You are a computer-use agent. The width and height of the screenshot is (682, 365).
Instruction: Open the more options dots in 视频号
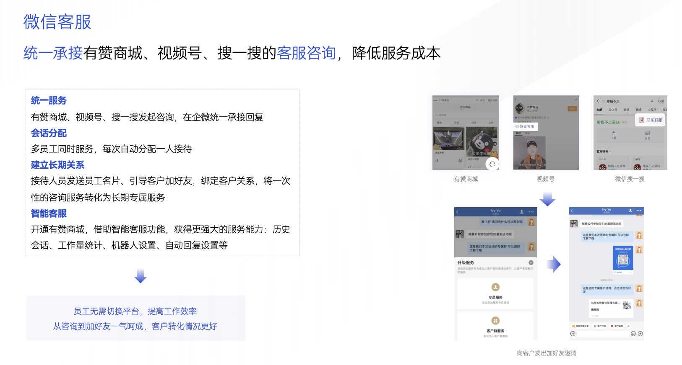575,99
